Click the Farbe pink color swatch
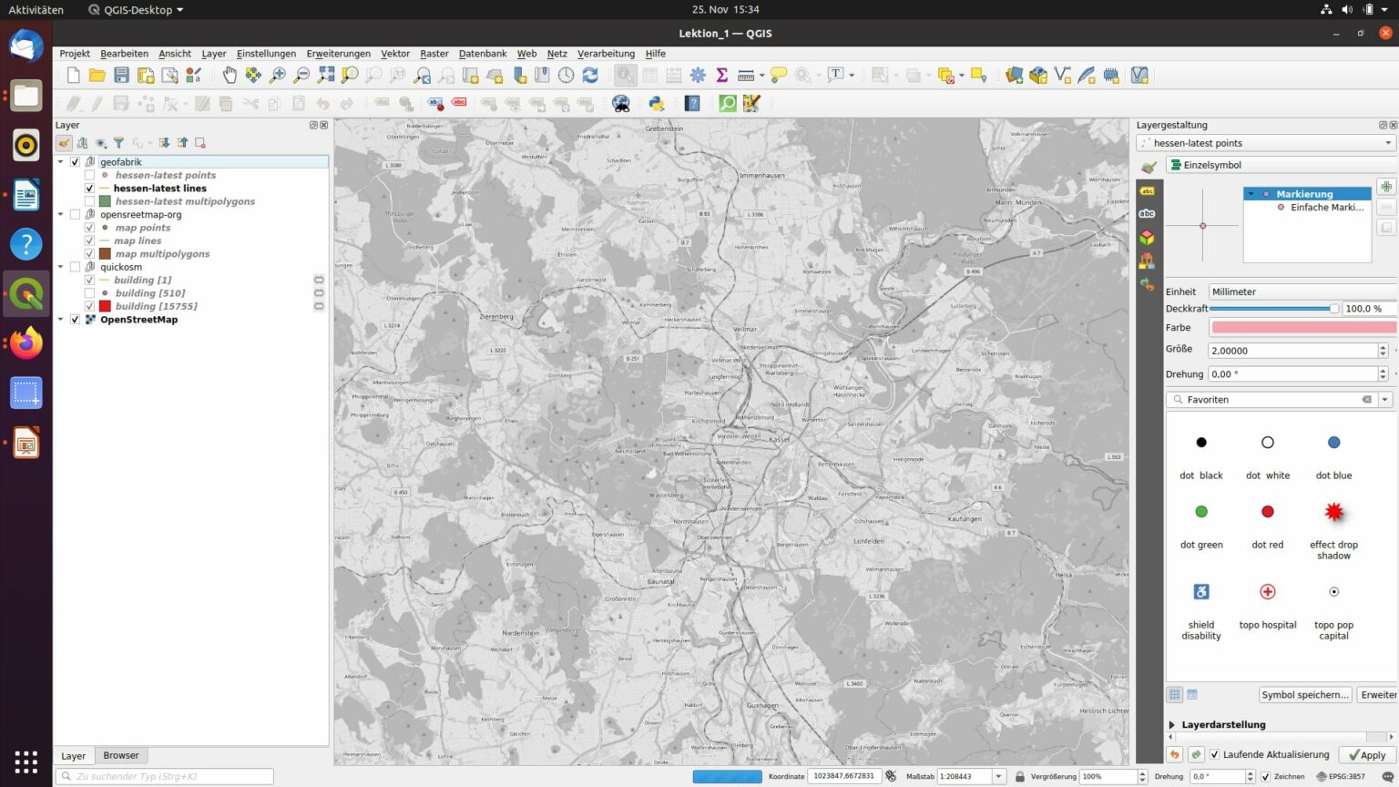This screenshot has width=1399, height=787. pos(1303,328)
